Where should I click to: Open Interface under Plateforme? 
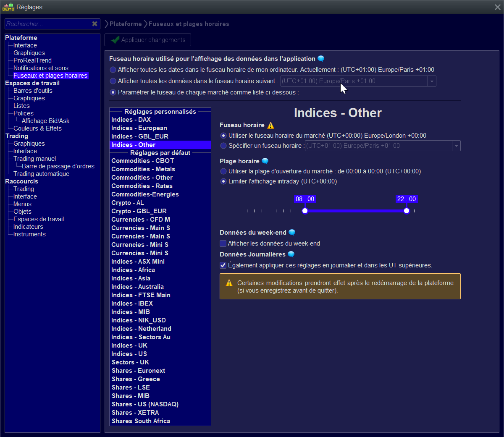tap(25, 45)
